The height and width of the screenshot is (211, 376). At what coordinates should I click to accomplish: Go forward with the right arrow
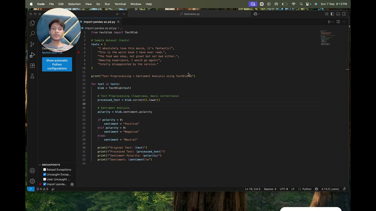click(123, 14)
